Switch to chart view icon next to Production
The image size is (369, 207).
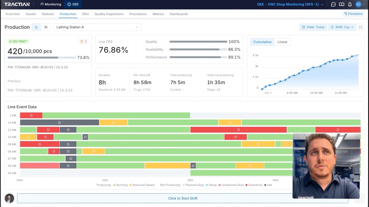[x=36, y=27]
